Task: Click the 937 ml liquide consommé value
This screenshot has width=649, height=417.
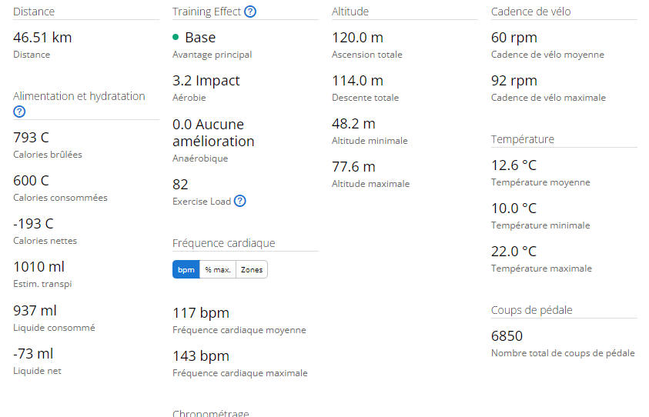Action: [35, 310]
